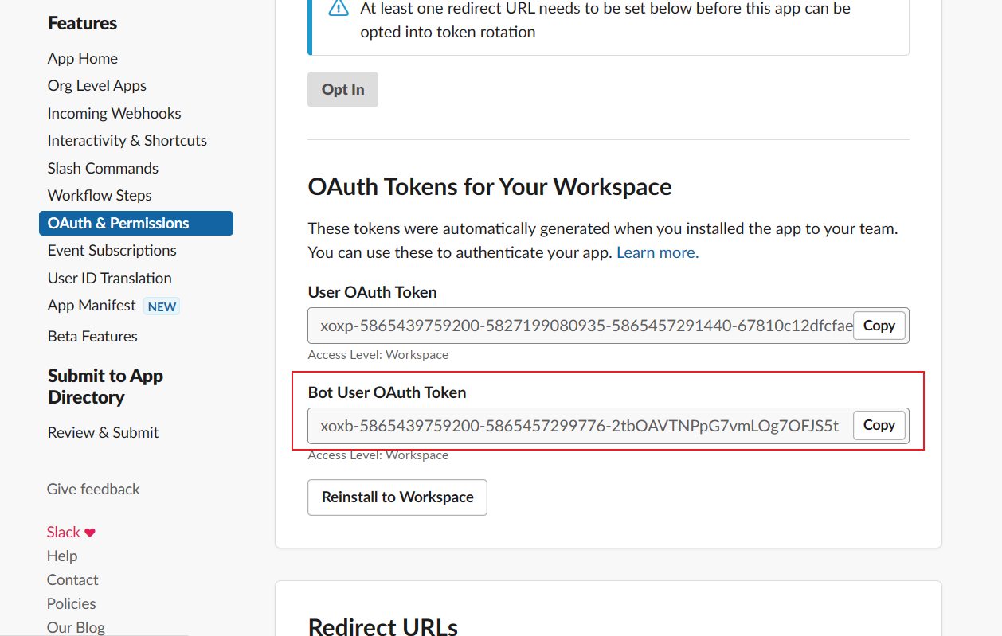The width and height of the screenshot is (1002, 636).
Task: Open Incoming Webhooks settings
Action: point(114,114)
